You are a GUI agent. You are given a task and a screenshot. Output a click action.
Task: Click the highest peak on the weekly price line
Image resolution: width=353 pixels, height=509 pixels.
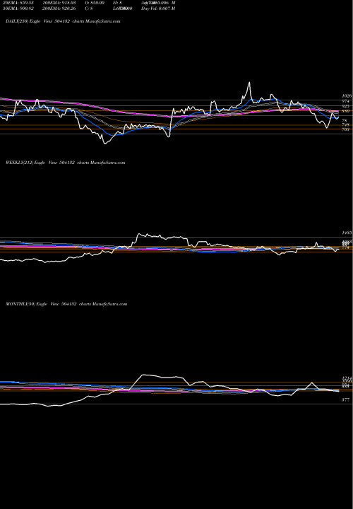(x=139, y=233)
